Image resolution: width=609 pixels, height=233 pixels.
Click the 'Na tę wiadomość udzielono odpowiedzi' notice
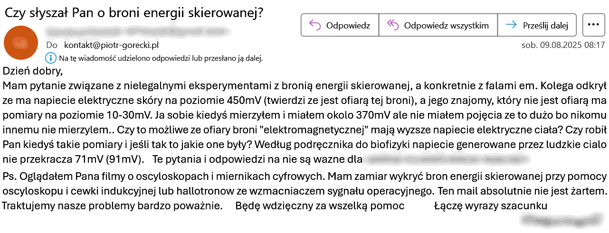(x=161, y=58)
